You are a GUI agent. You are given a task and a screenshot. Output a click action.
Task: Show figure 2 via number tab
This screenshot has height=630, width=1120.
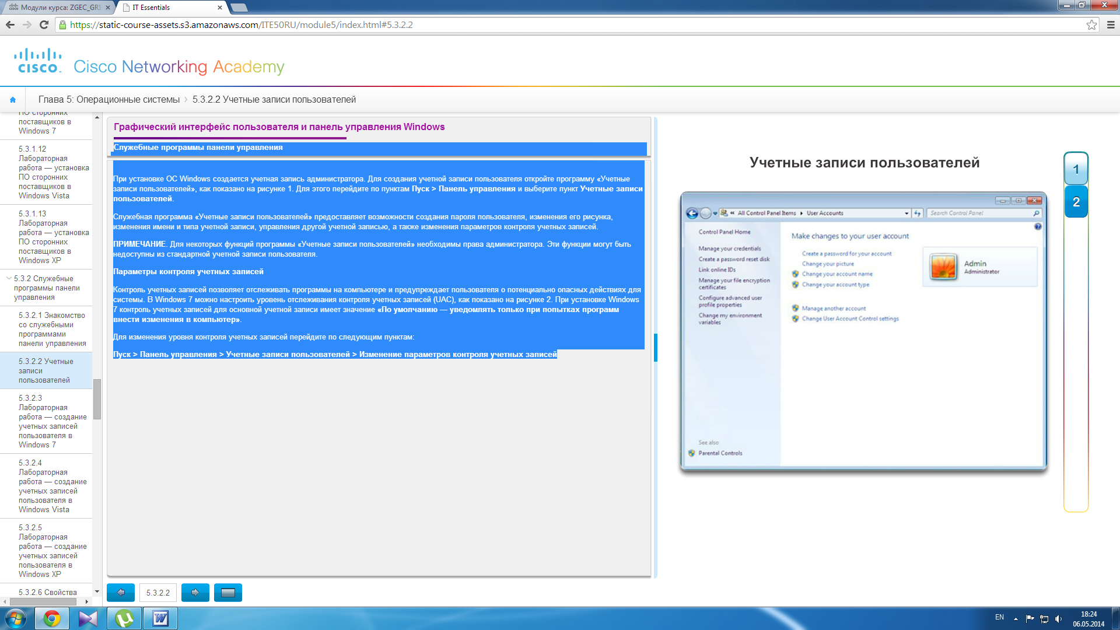click(1076, 202)
